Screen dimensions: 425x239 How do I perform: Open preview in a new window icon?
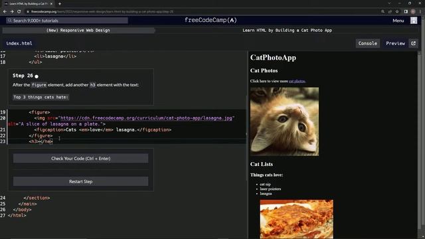pyautogui.click(x=413, y=43)
